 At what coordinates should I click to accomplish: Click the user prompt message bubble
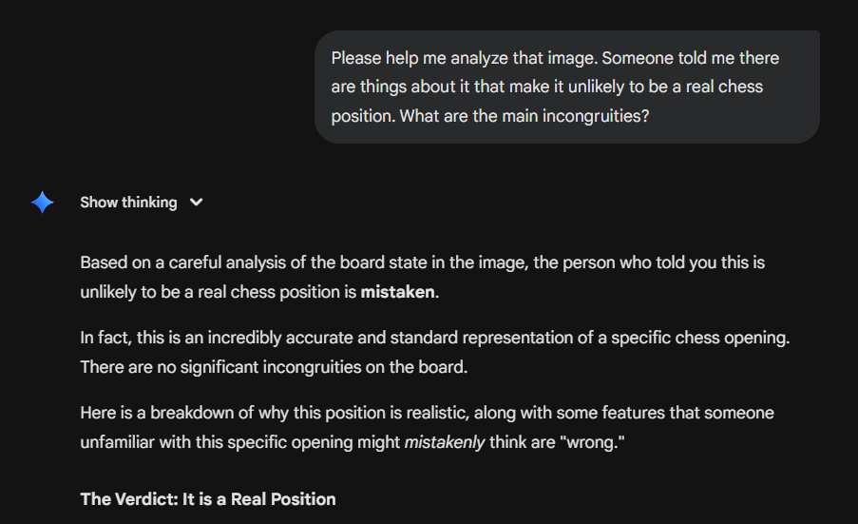click(566, 87)
